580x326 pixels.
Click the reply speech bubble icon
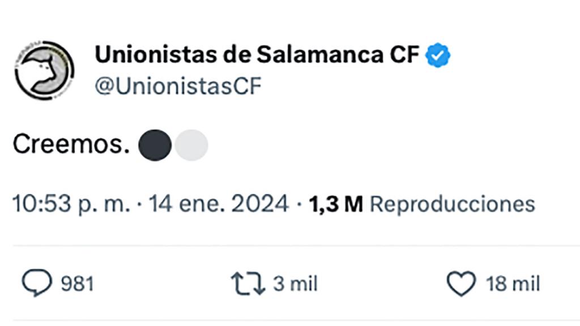(37, 282)
